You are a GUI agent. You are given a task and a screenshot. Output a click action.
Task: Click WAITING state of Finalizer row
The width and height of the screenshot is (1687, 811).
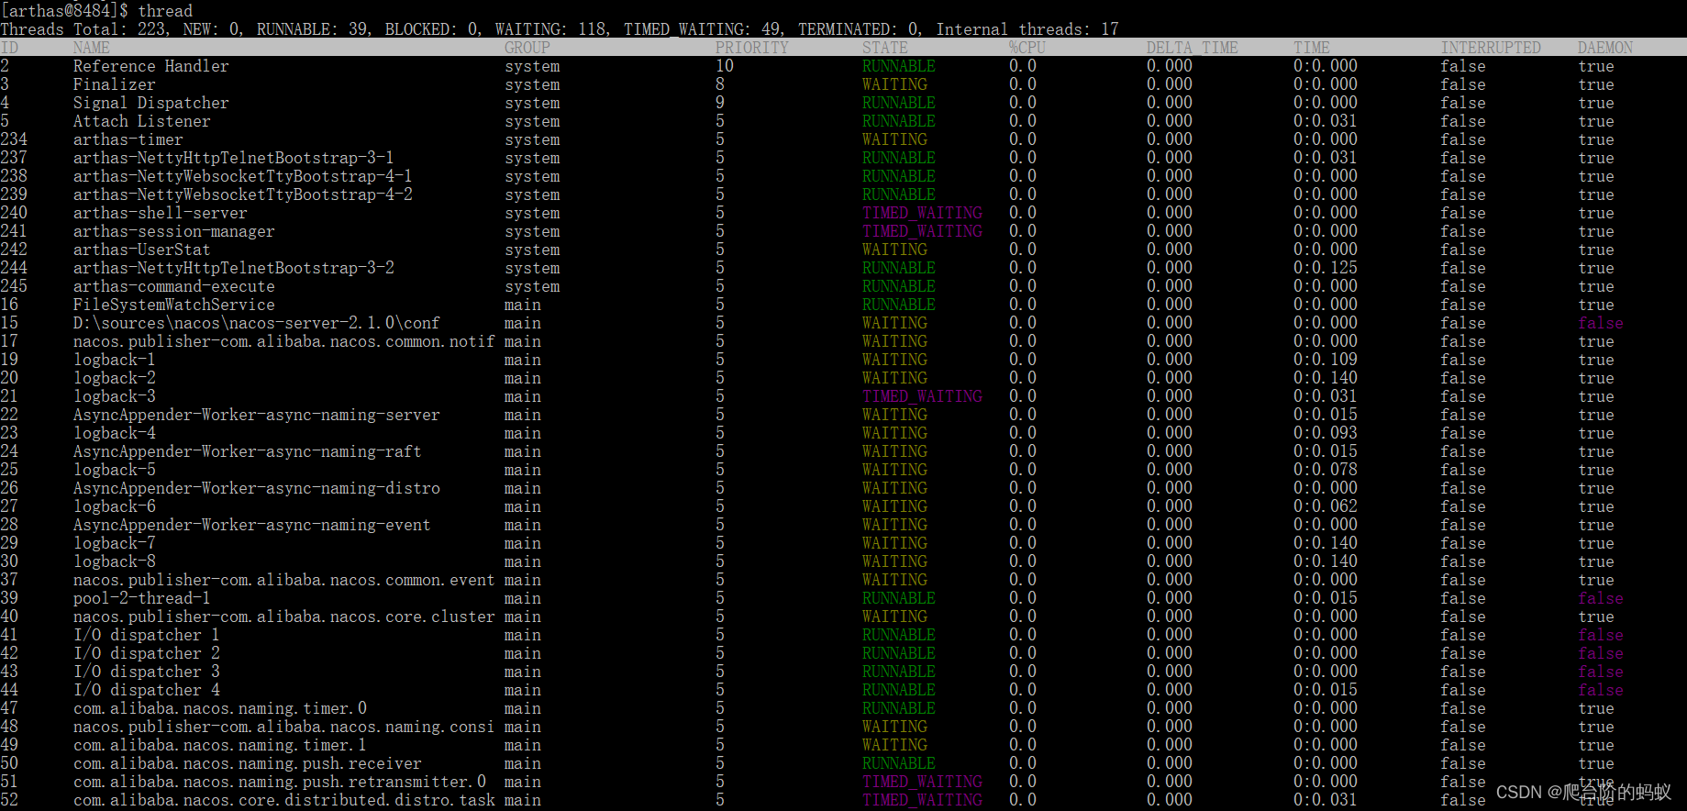(x=894, y=84)
